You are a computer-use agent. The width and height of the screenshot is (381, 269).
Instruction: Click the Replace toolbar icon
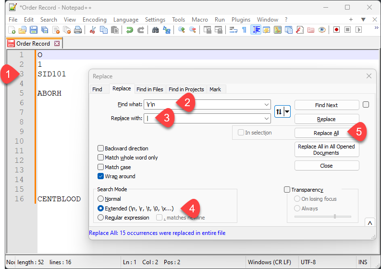[x=166, y=30]
